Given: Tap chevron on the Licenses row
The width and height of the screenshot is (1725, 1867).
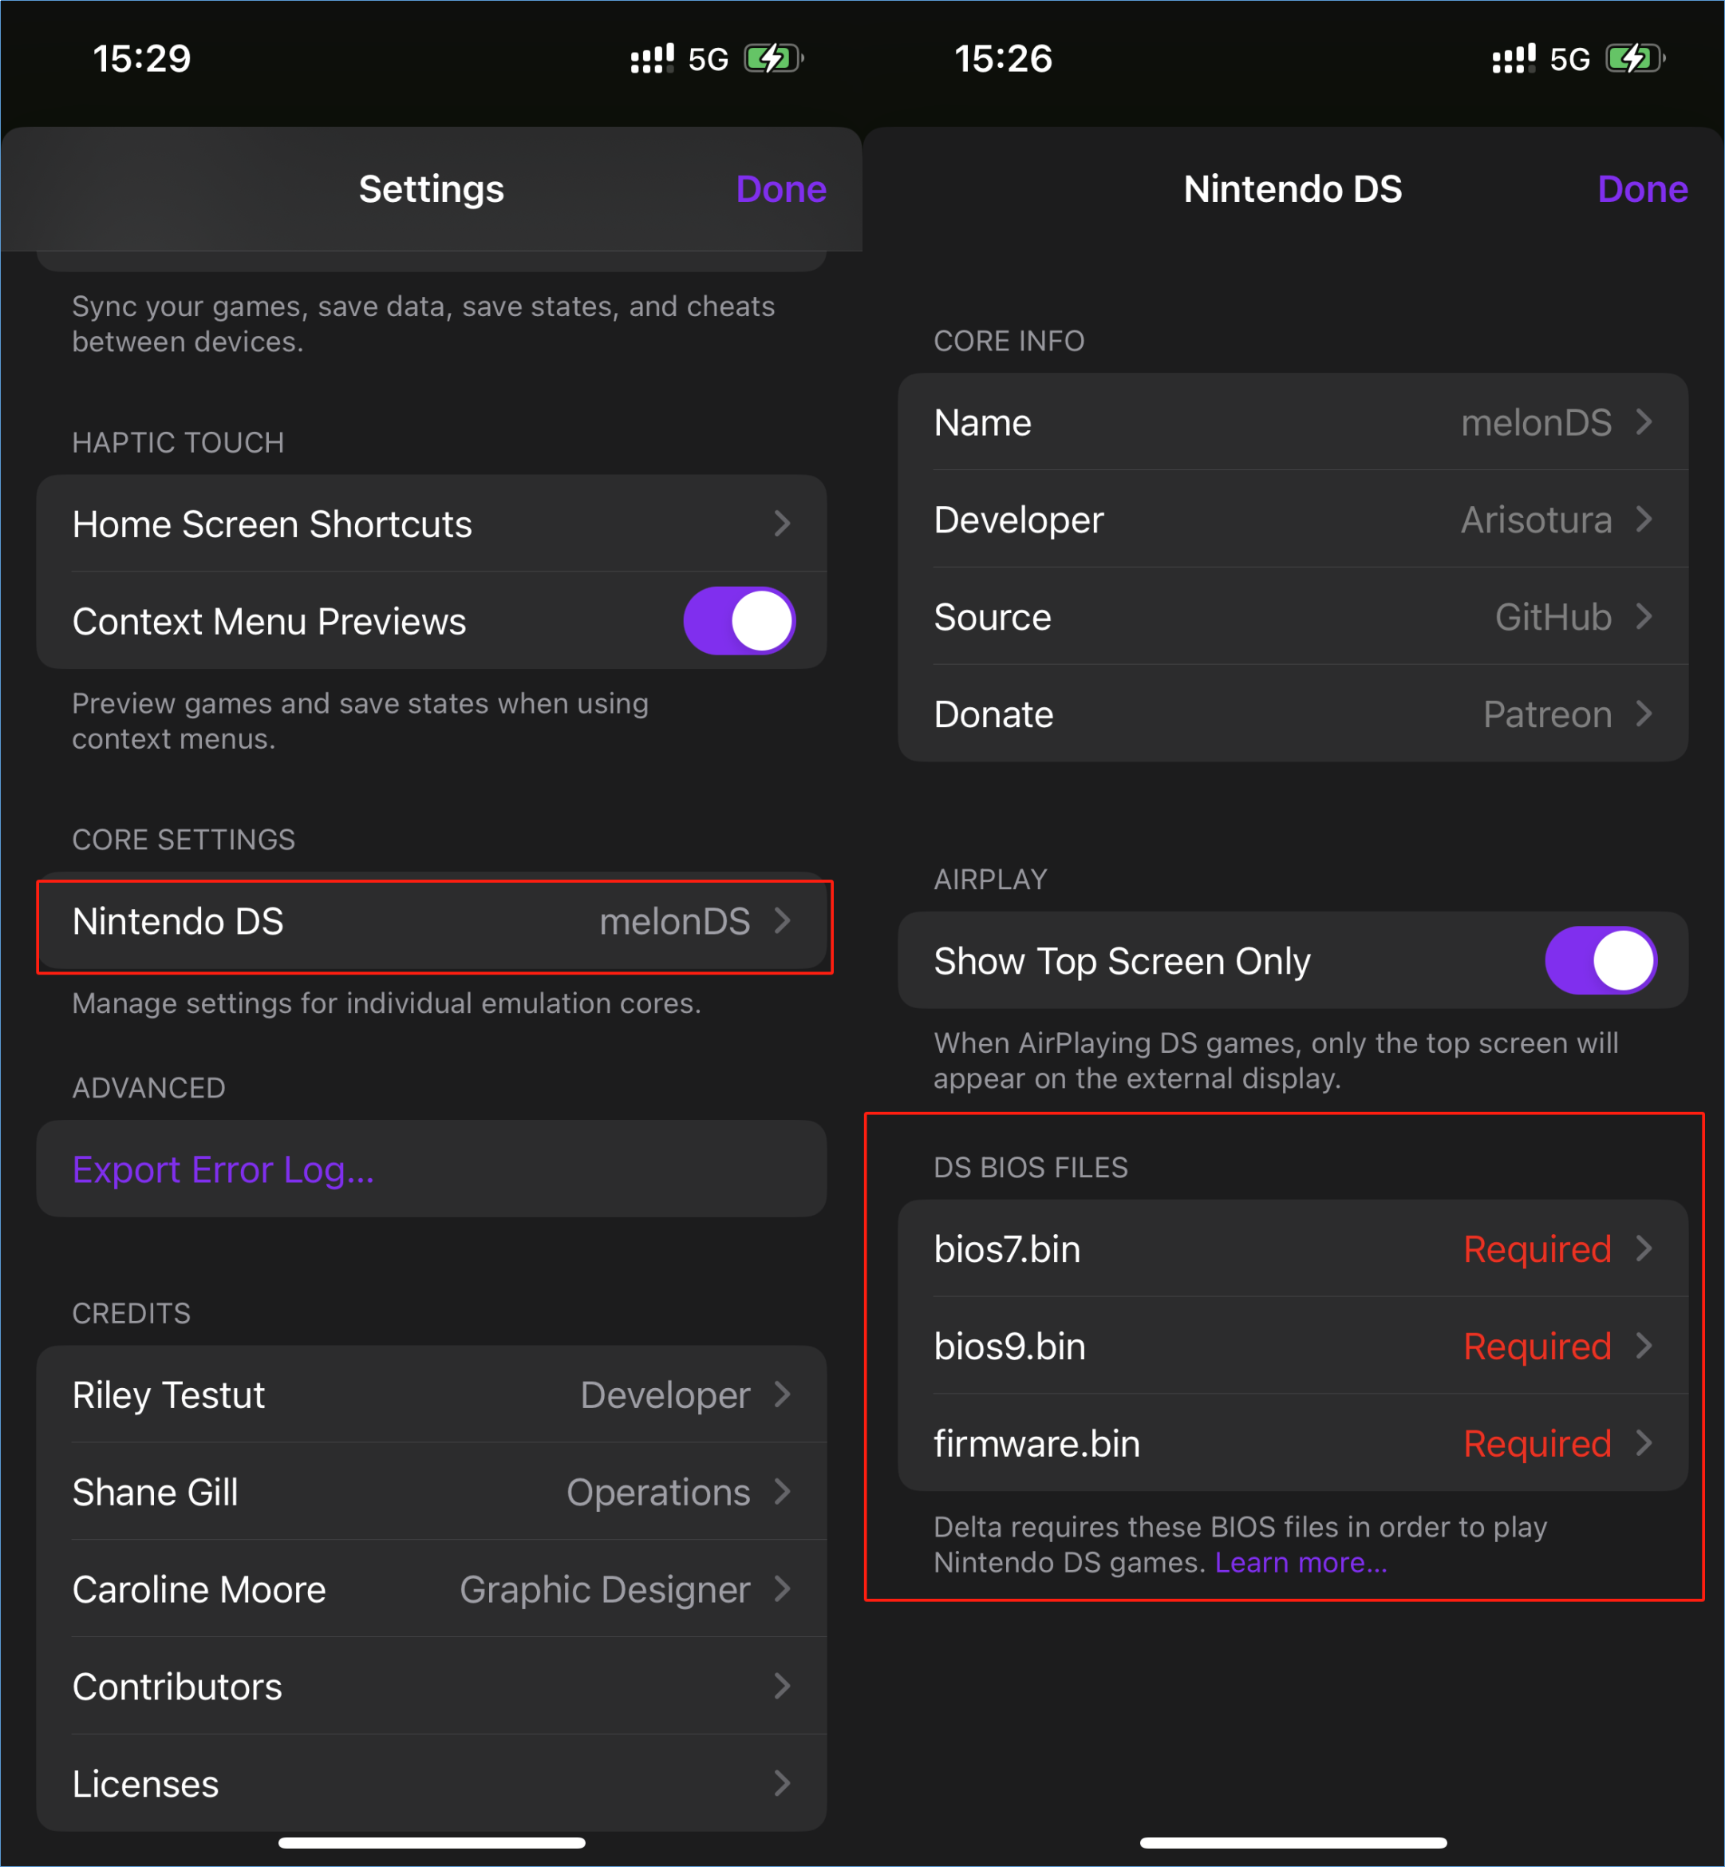Looking at the screenshot, I should [782, 1784].
